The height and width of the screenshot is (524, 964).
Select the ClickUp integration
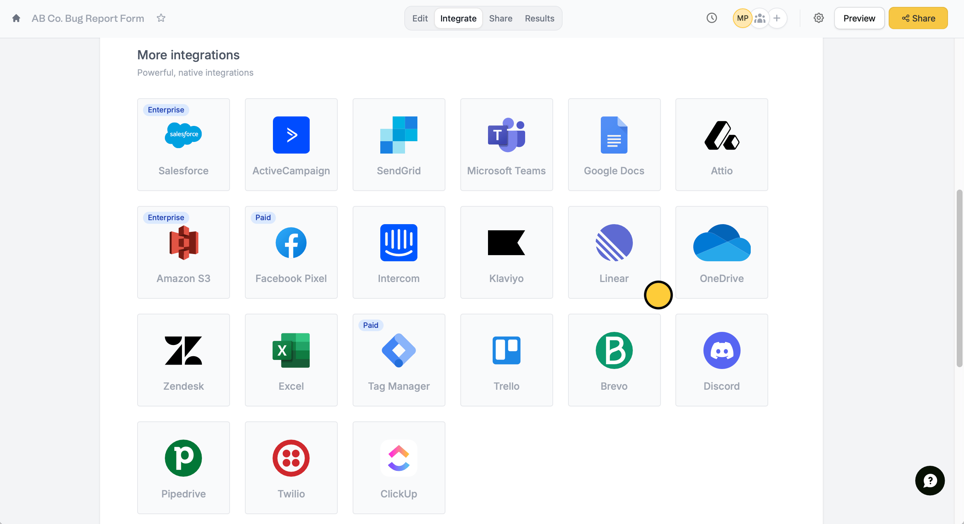click(x=399, y=468)
